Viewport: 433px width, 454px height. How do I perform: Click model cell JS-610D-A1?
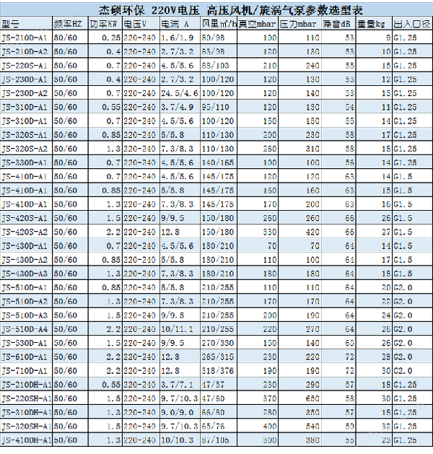[25, 357]
